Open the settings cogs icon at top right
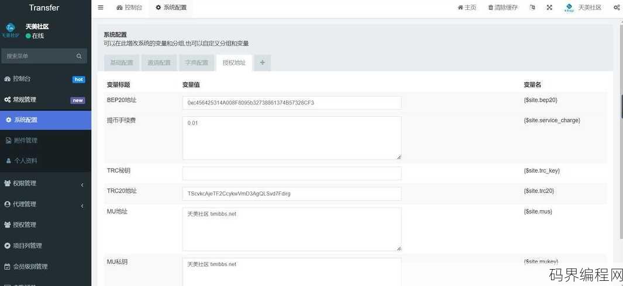This screenshot has height=286, width=623. [x=617, y=8]
